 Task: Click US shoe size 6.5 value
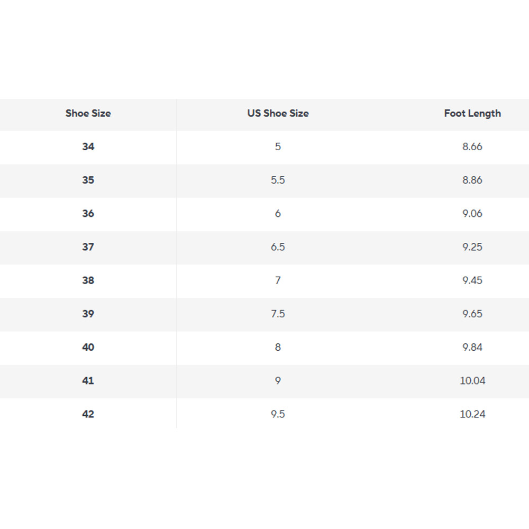278,247
